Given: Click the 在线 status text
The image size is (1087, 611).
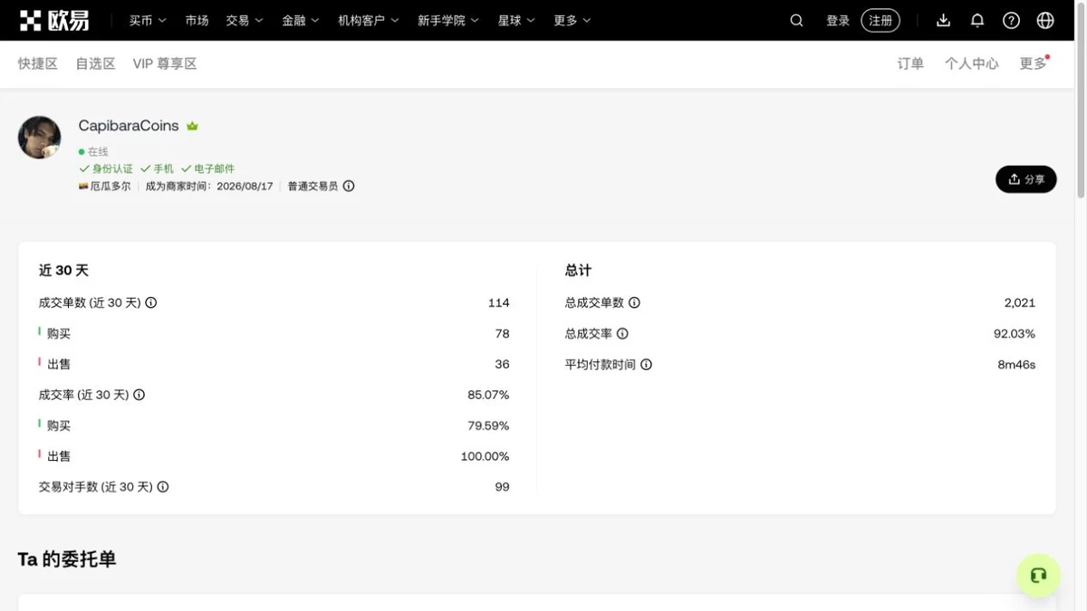Looking at the screenshot, I should (x=98, y=152).
